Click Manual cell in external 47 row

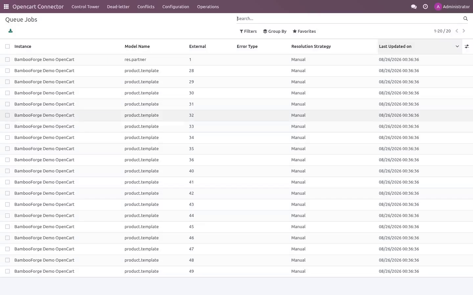point(298,249)
